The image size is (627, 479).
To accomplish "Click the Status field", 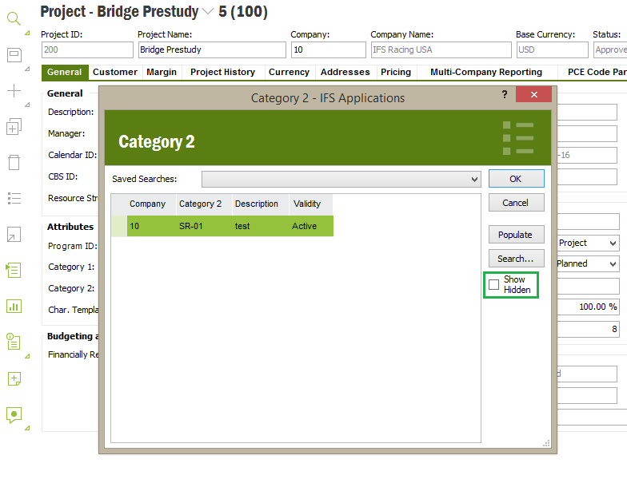I will tap(610, 49).
